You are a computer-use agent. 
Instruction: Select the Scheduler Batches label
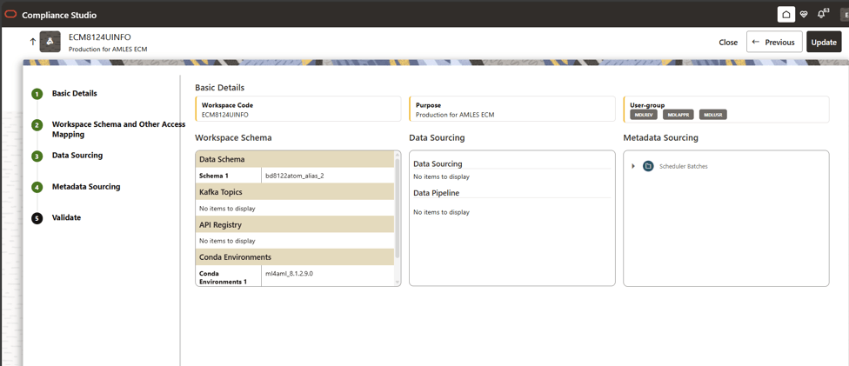[x=684, y=166]
